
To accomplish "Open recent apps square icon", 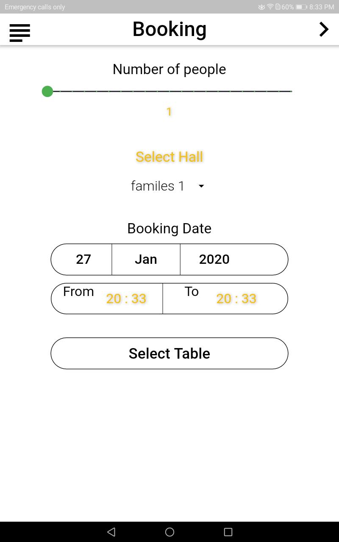I will pyautogui.click(x=228, y=532).
